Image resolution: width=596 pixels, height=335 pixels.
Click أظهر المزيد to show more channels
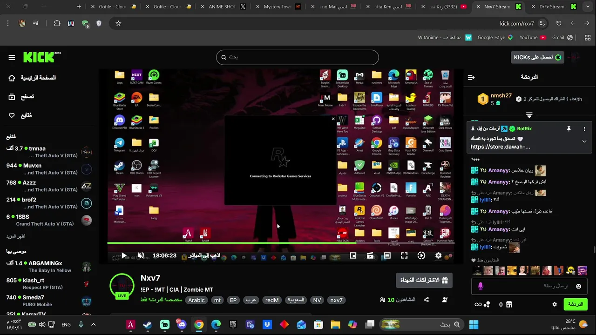tap(16, 236)
